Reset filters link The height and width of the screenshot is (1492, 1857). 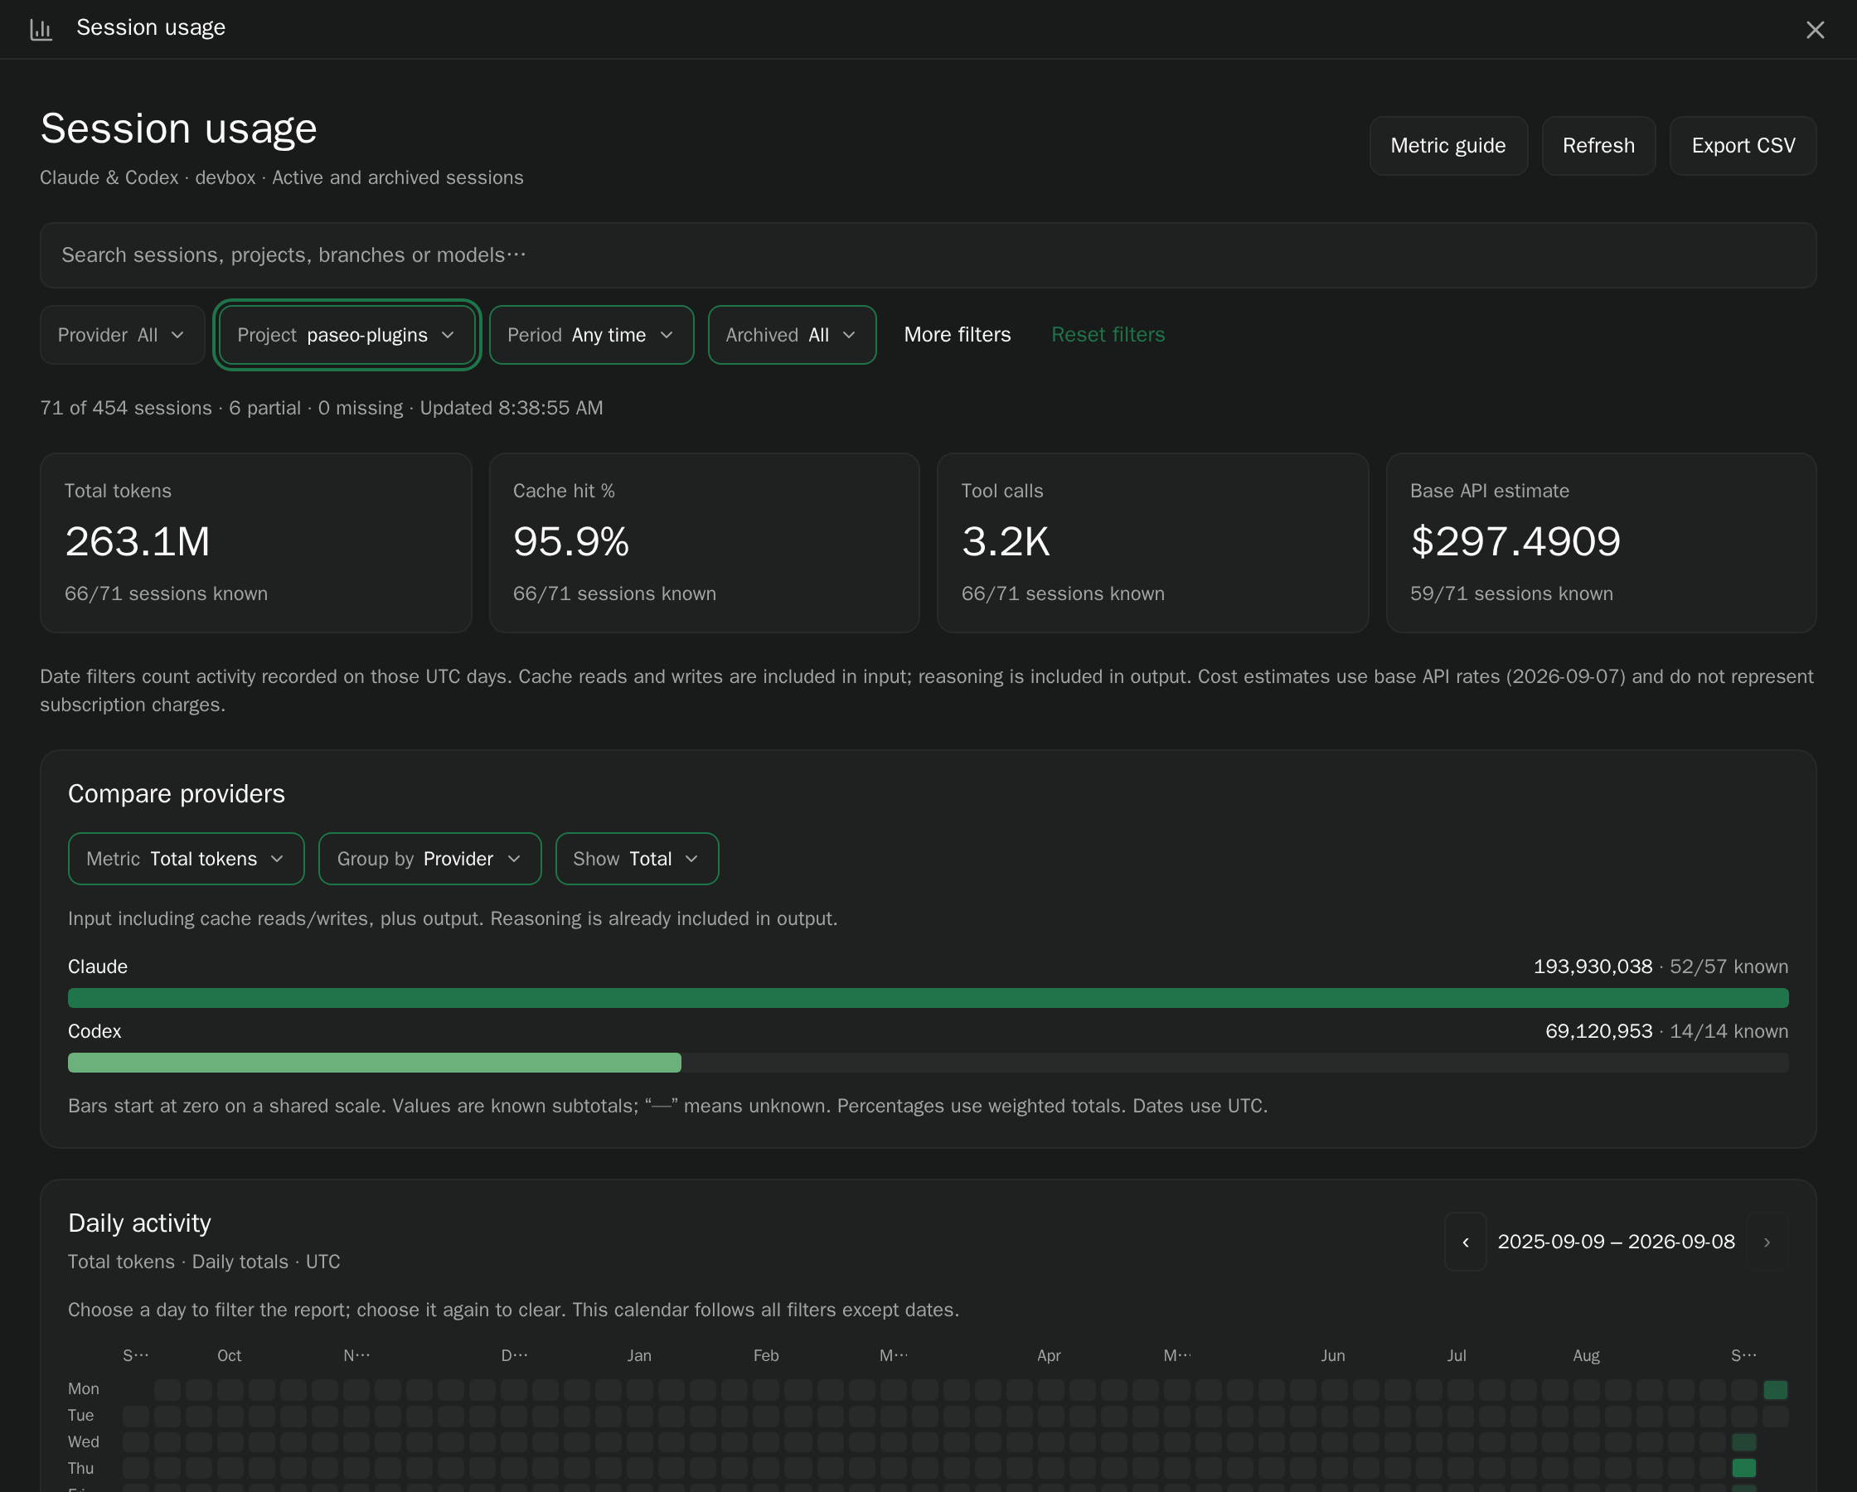pos(1108,335)
